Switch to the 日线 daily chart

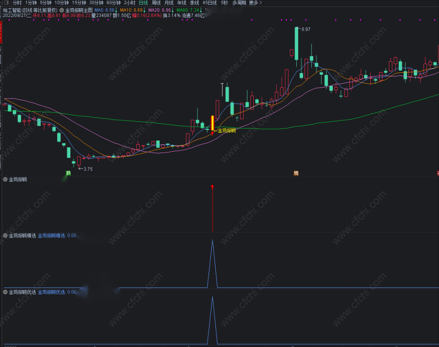[x=143, y=3]
